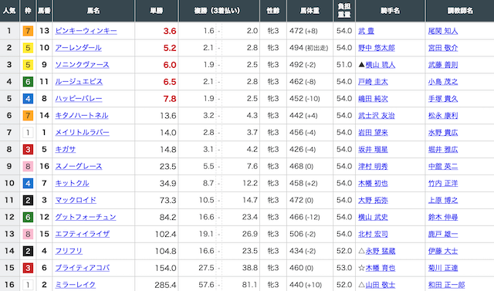Viewport: 494px width, 291px height.
Task: View jockey 坂井 瑠星 profile
Action: click(x=373, y=150)
